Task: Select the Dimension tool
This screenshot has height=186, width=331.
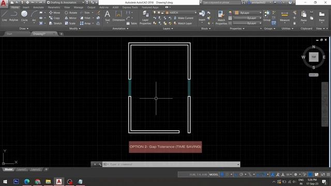Action: [118, 16]
